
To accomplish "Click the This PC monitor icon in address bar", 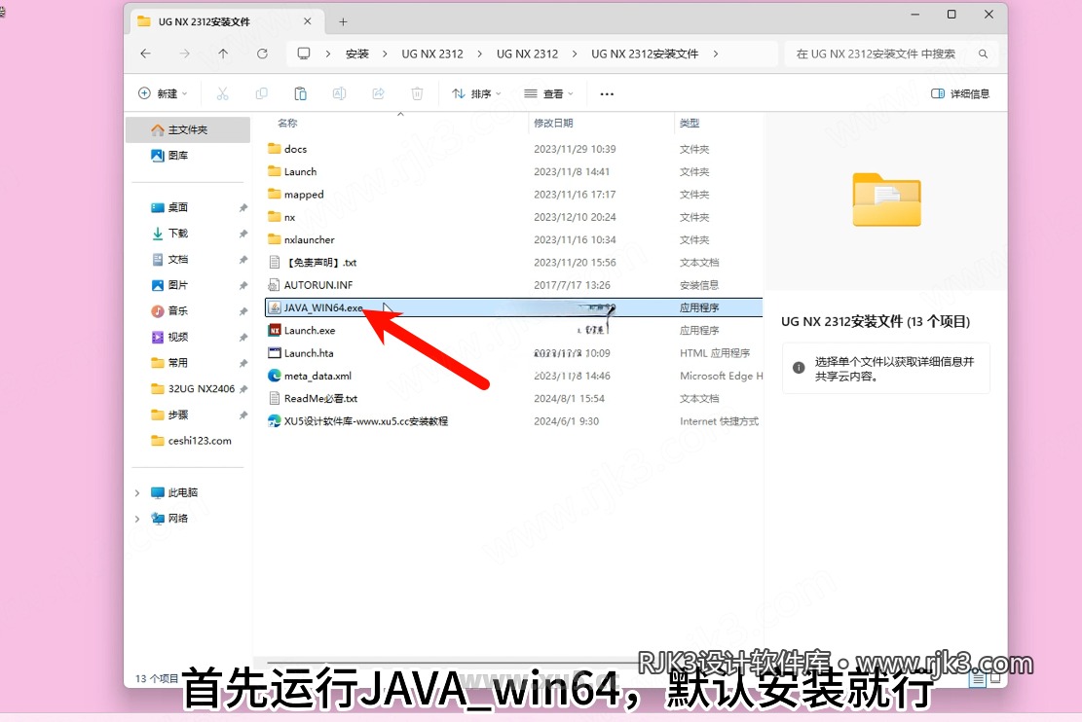I will pyautogui.click(x=304, y=54).
